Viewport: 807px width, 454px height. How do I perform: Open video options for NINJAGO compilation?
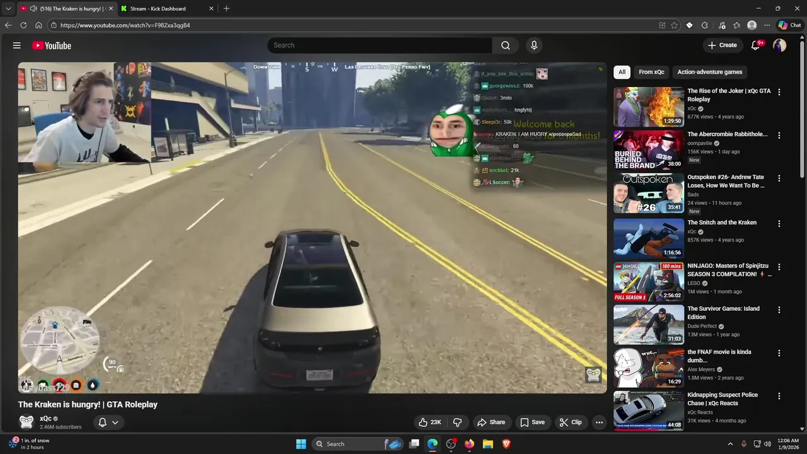(x=779, y=267)
